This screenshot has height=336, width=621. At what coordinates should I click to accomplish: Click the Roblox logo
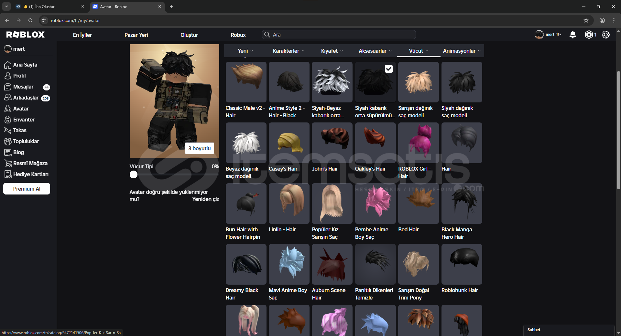26,35
